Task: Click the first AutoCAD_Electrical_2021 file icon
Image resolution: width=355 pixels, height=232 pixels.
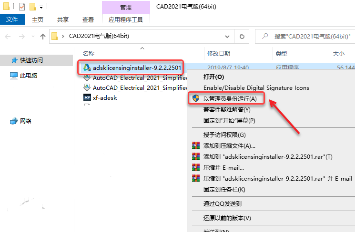Action: tap(87, 77)
